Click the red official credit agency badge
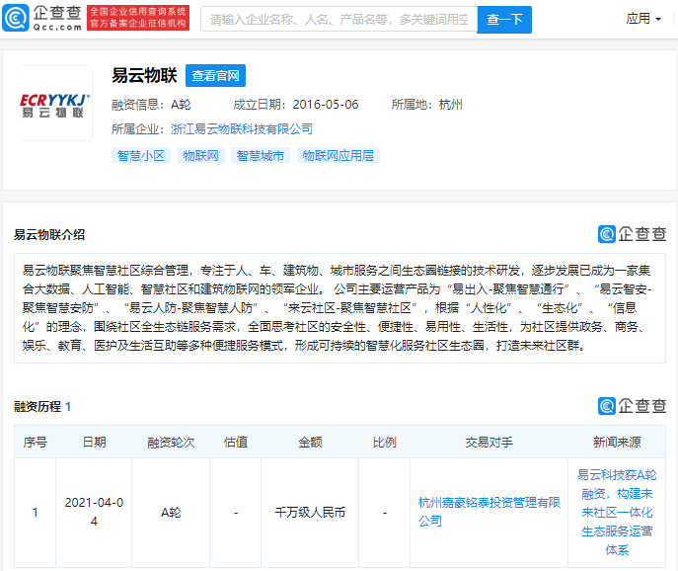Viewport: 678px width, 571px height. click(138, 18)
